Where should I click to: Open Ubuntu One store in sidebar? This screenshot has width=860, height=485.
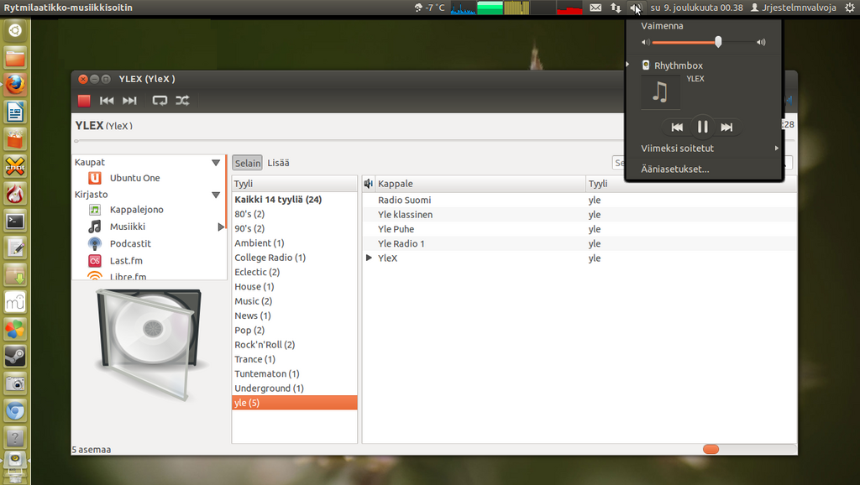(134, 178)
